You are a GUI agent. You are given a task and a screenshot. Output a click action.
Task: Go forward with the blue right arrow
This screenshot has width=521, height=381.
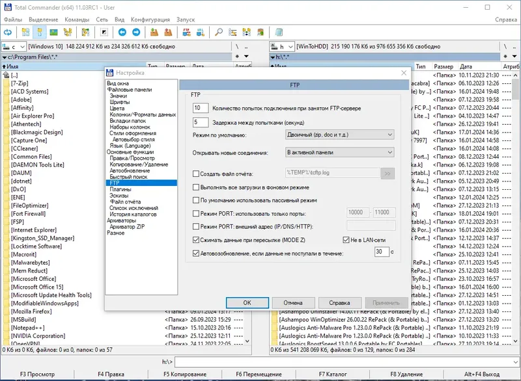[136, 32]
